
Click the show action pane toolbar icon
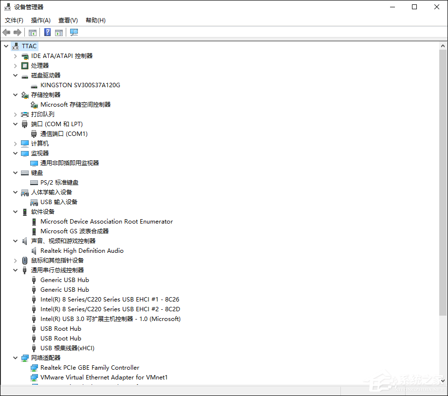pyautogui.click(x=58, y=32)
